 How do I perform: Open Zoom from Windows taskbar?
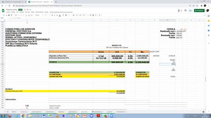pos(112,116)
